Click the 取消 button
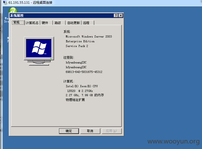The height and width of the screenshot is (149, 202). click(x=90, y=131)
